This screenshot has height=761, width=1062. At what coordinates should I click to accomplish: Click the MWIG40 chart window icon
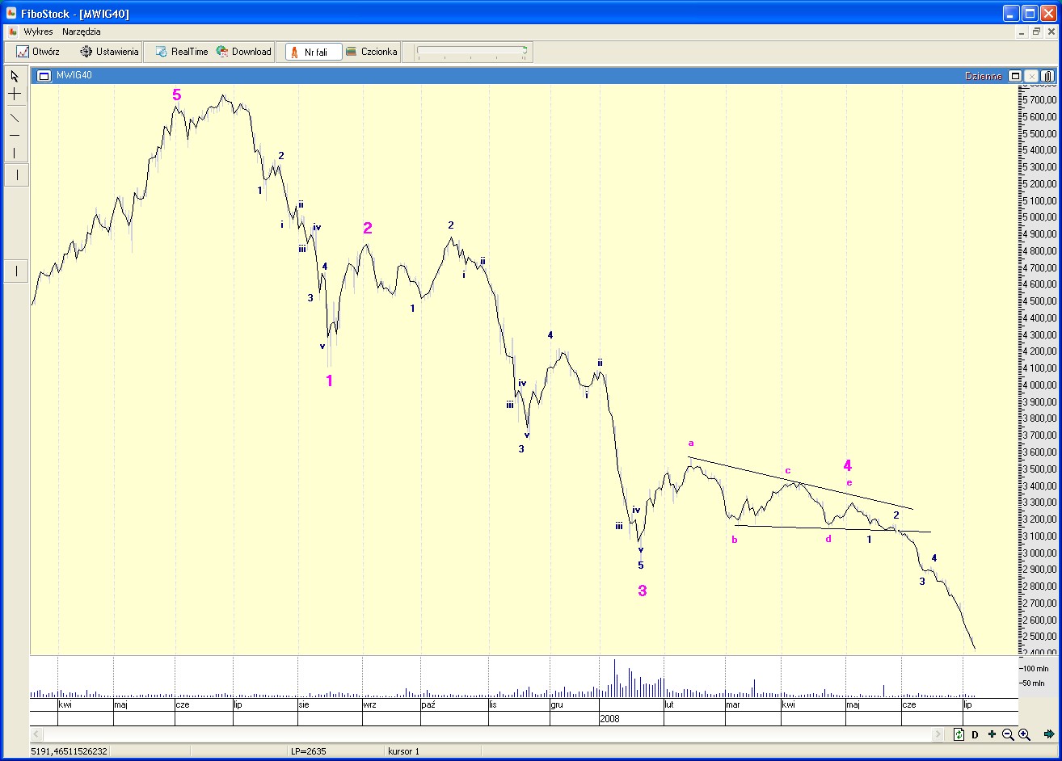click(44, 76)
